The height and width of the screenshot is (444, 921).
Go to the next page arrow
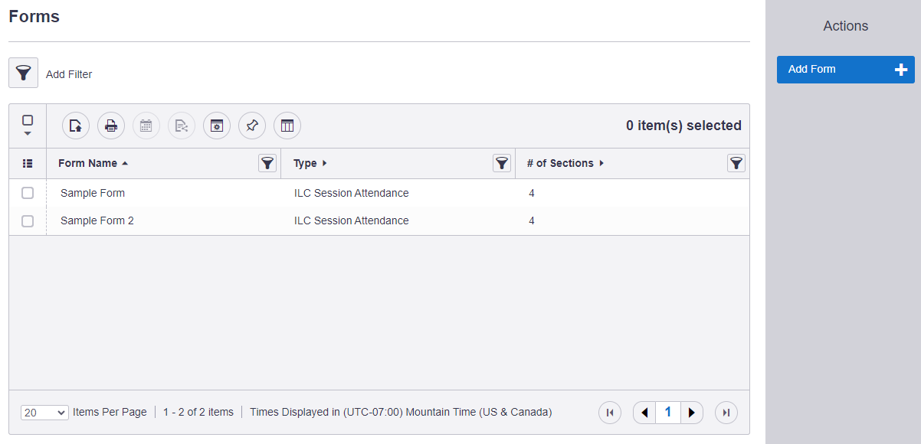coord(692,413)
